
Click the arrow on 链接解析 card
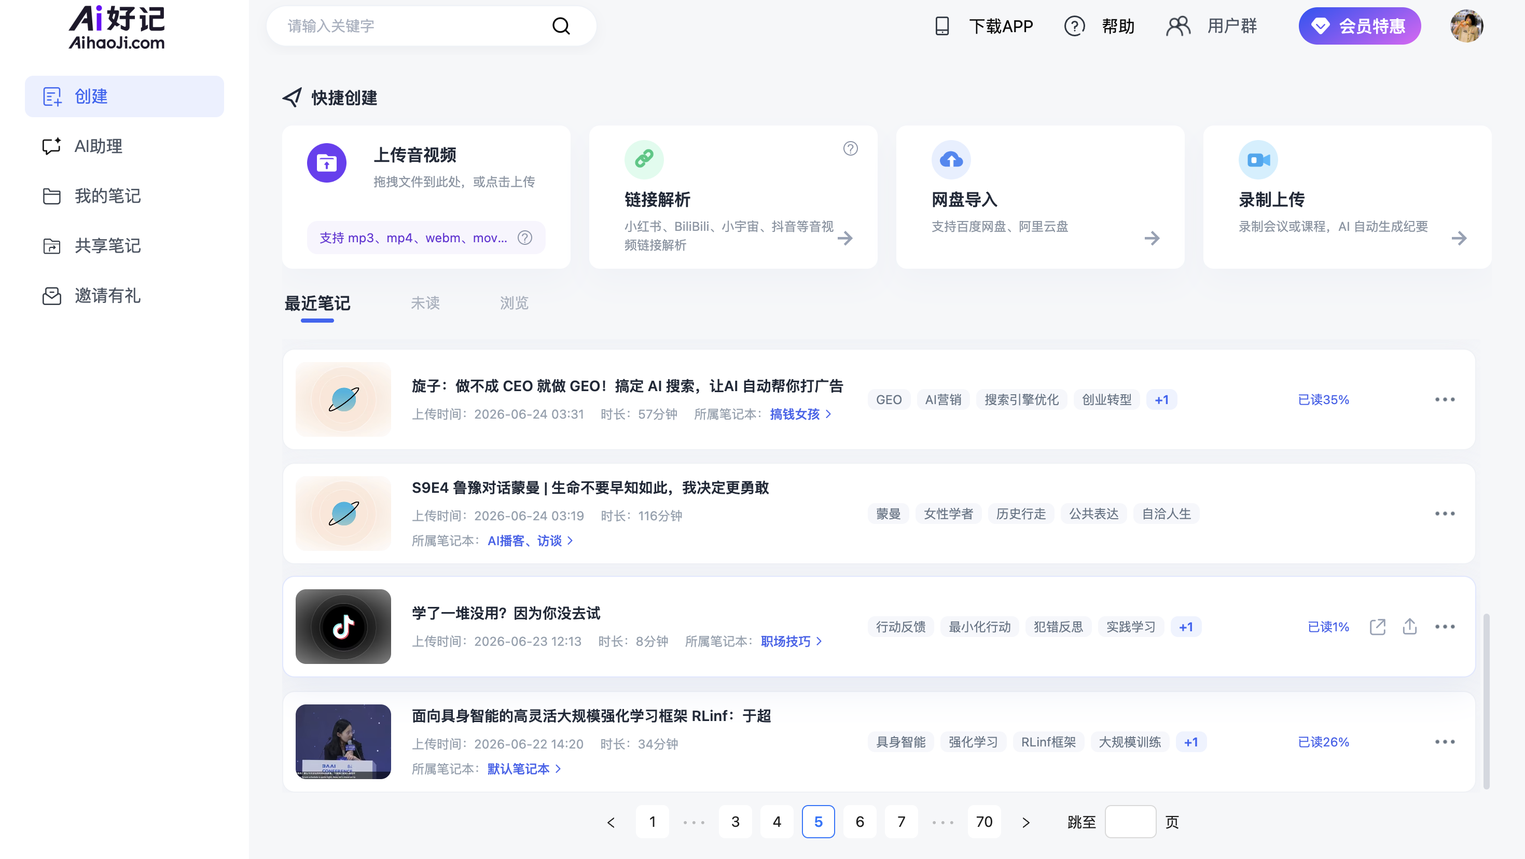click(x=845, y=238)
